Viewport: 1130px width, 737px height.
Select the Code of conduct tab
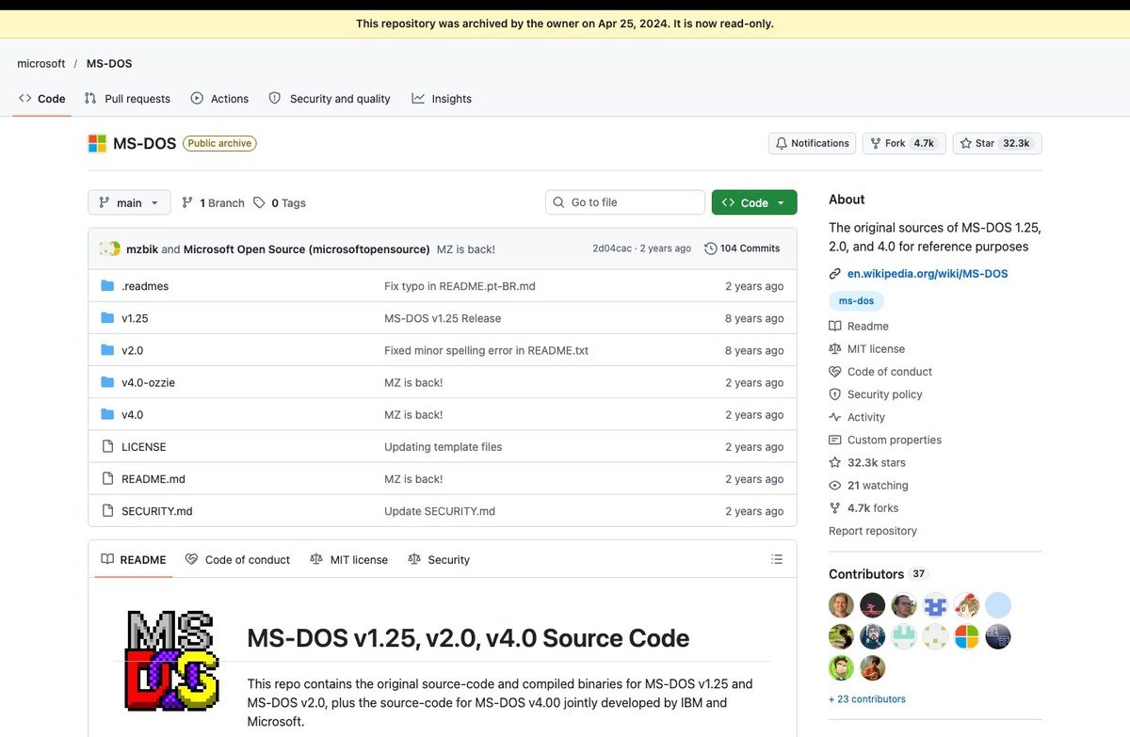pos(237,559)
